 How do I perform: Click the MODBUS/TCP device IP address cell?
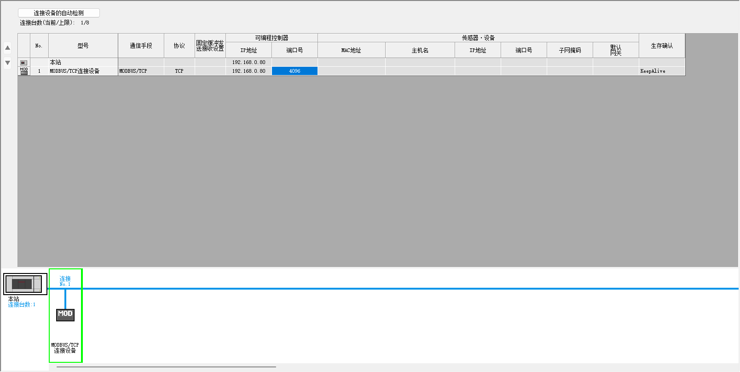(x=249, y=71)
